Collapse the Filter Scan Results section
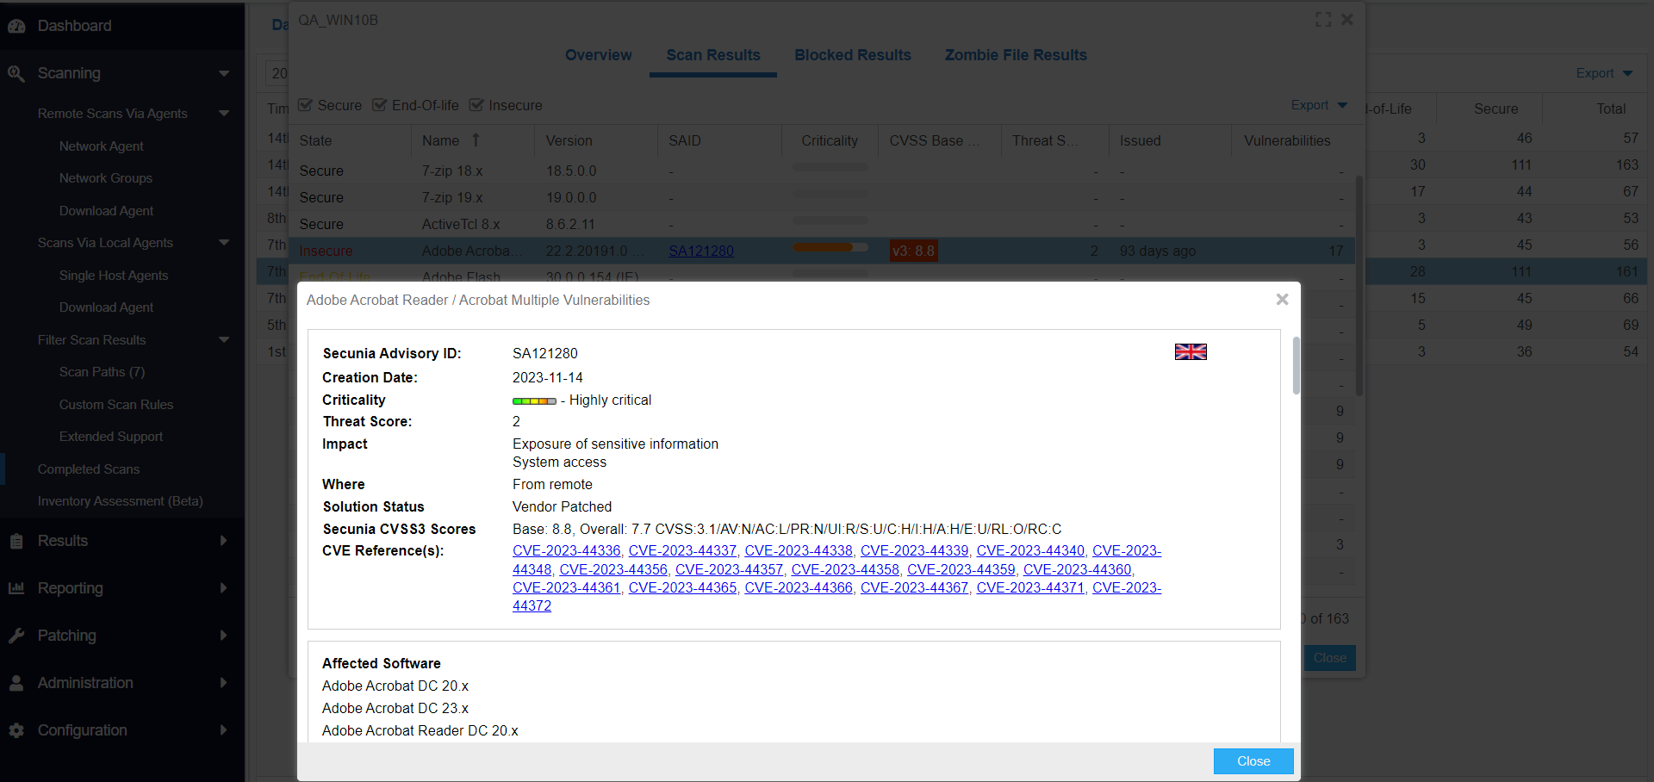 pyautogui.click(x=224, y=340)
